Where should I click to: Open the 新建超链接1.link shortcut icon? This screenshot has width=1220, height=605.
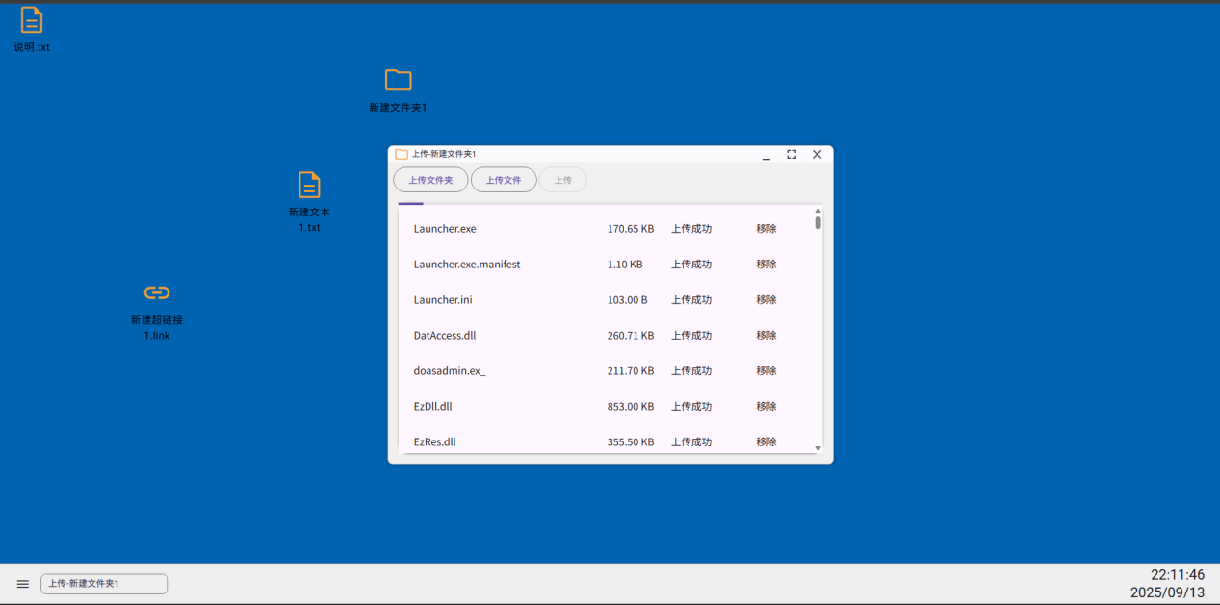click(x=157, y=292)
